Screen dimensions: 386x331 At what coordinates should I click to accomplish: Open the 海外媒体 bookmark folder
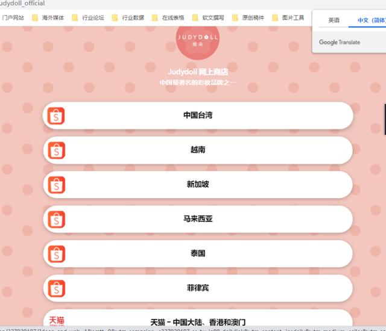click(x=48, y=17)
